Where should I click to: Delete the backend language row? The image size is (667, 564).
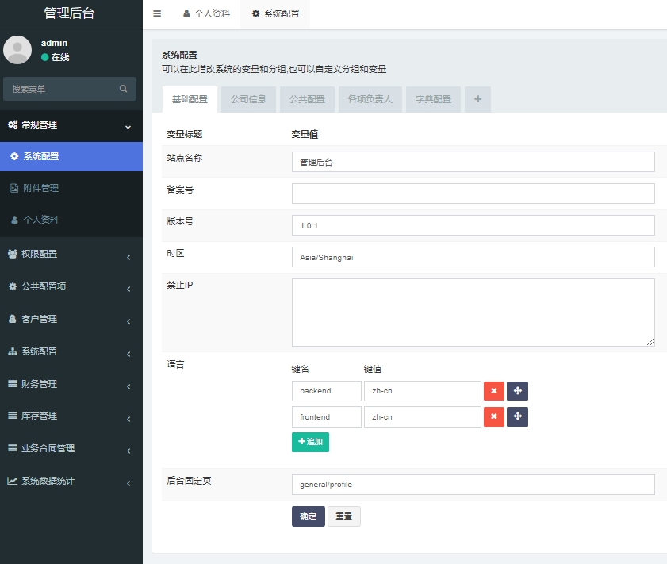point(493,391)
